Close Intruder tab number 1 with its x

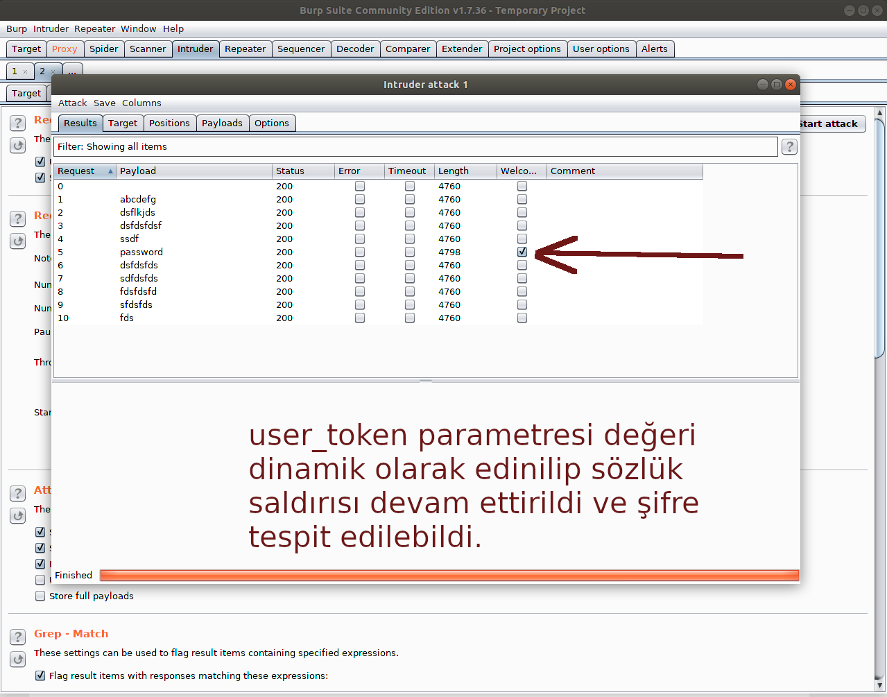coord(26,71)
